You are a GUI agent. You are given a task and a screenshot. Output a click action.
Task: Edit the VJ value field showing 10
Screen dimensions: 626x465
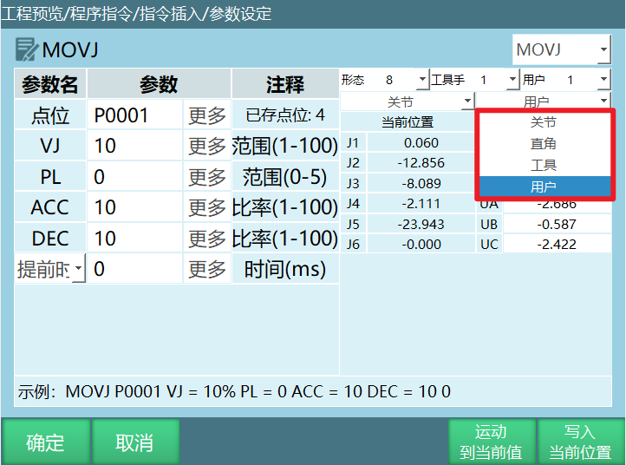tap(135, 146)
